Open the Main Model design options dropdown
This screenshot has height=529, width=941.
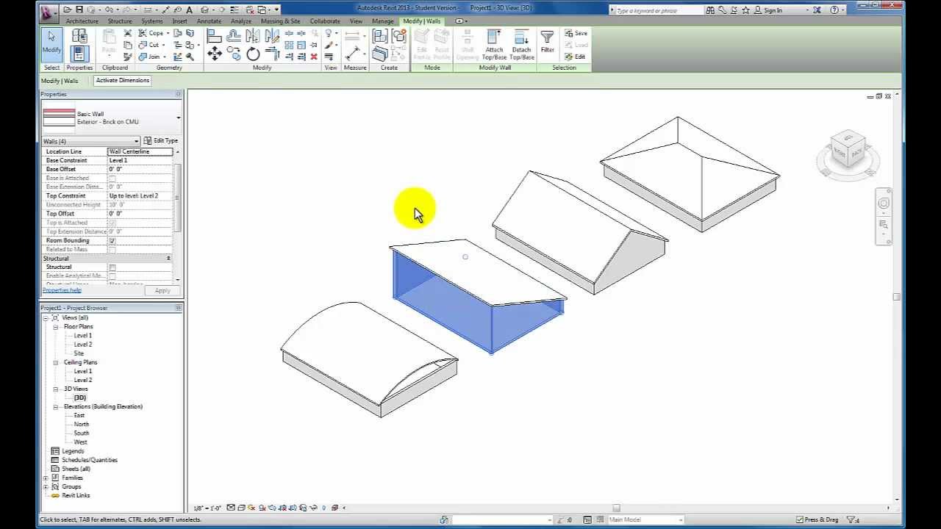645,519
